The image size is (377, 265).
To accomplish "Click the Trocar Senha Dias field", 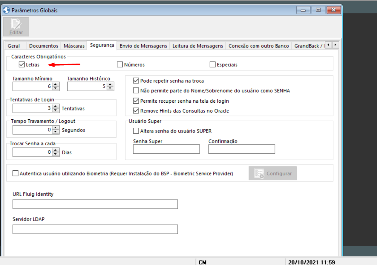I will (x=32, y=152).
